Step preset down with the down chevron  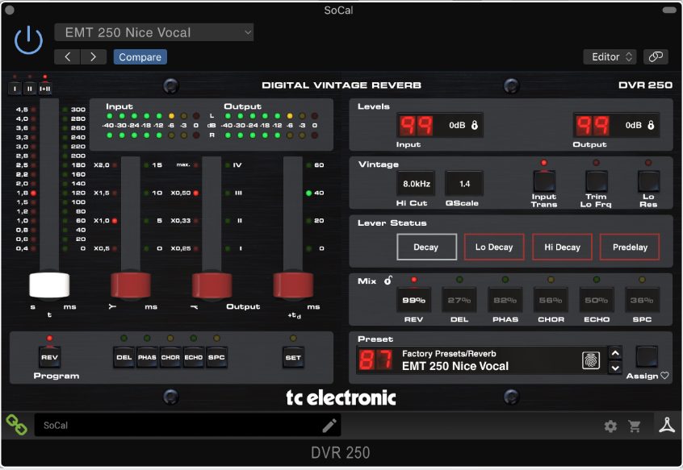(x=615, y=368)
